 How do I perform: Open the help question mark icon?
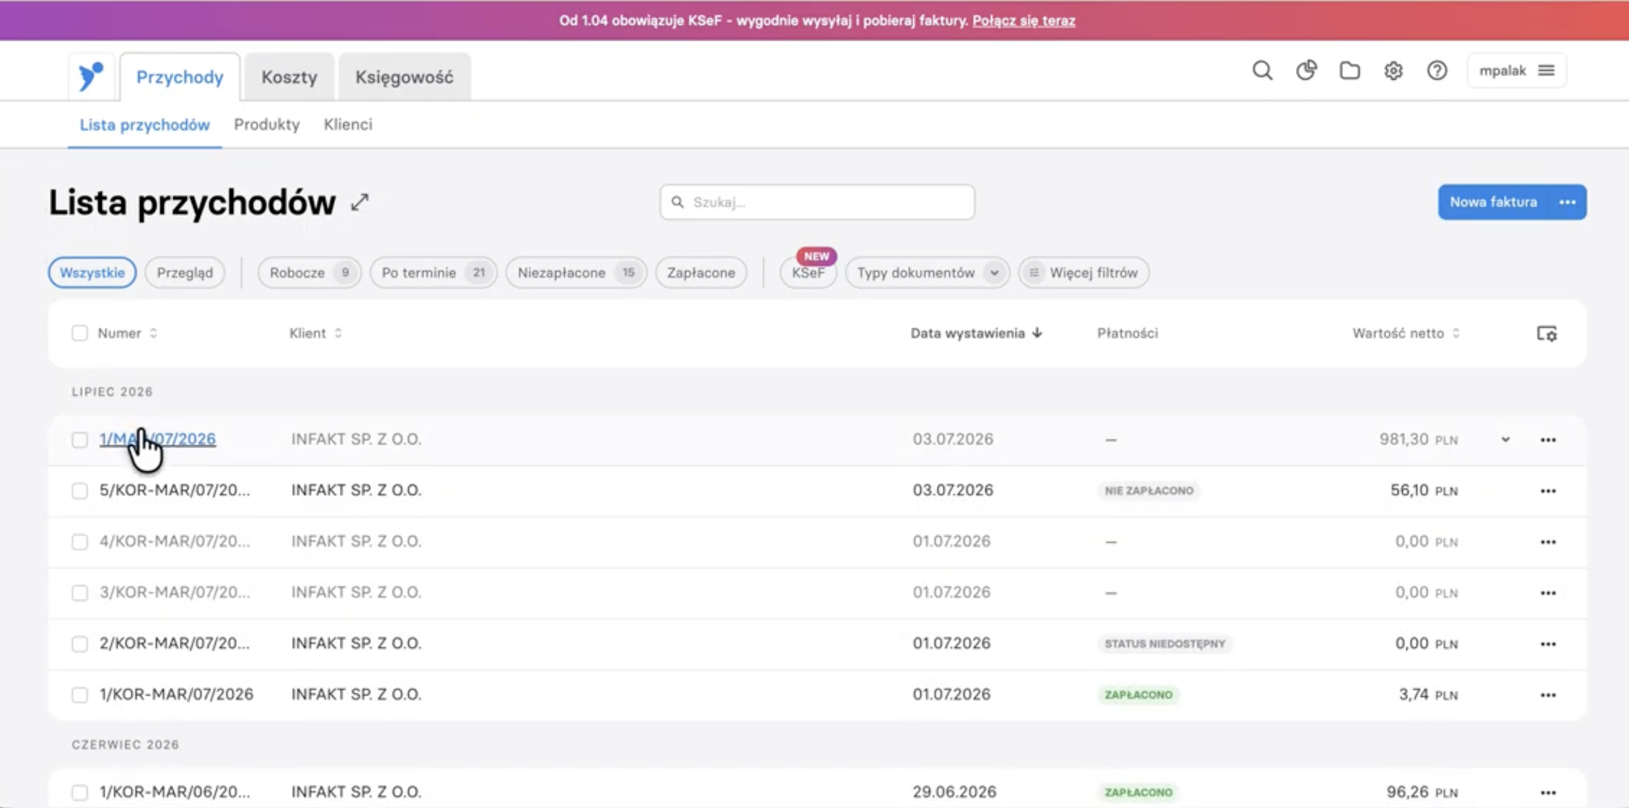tap(1437, 70)
